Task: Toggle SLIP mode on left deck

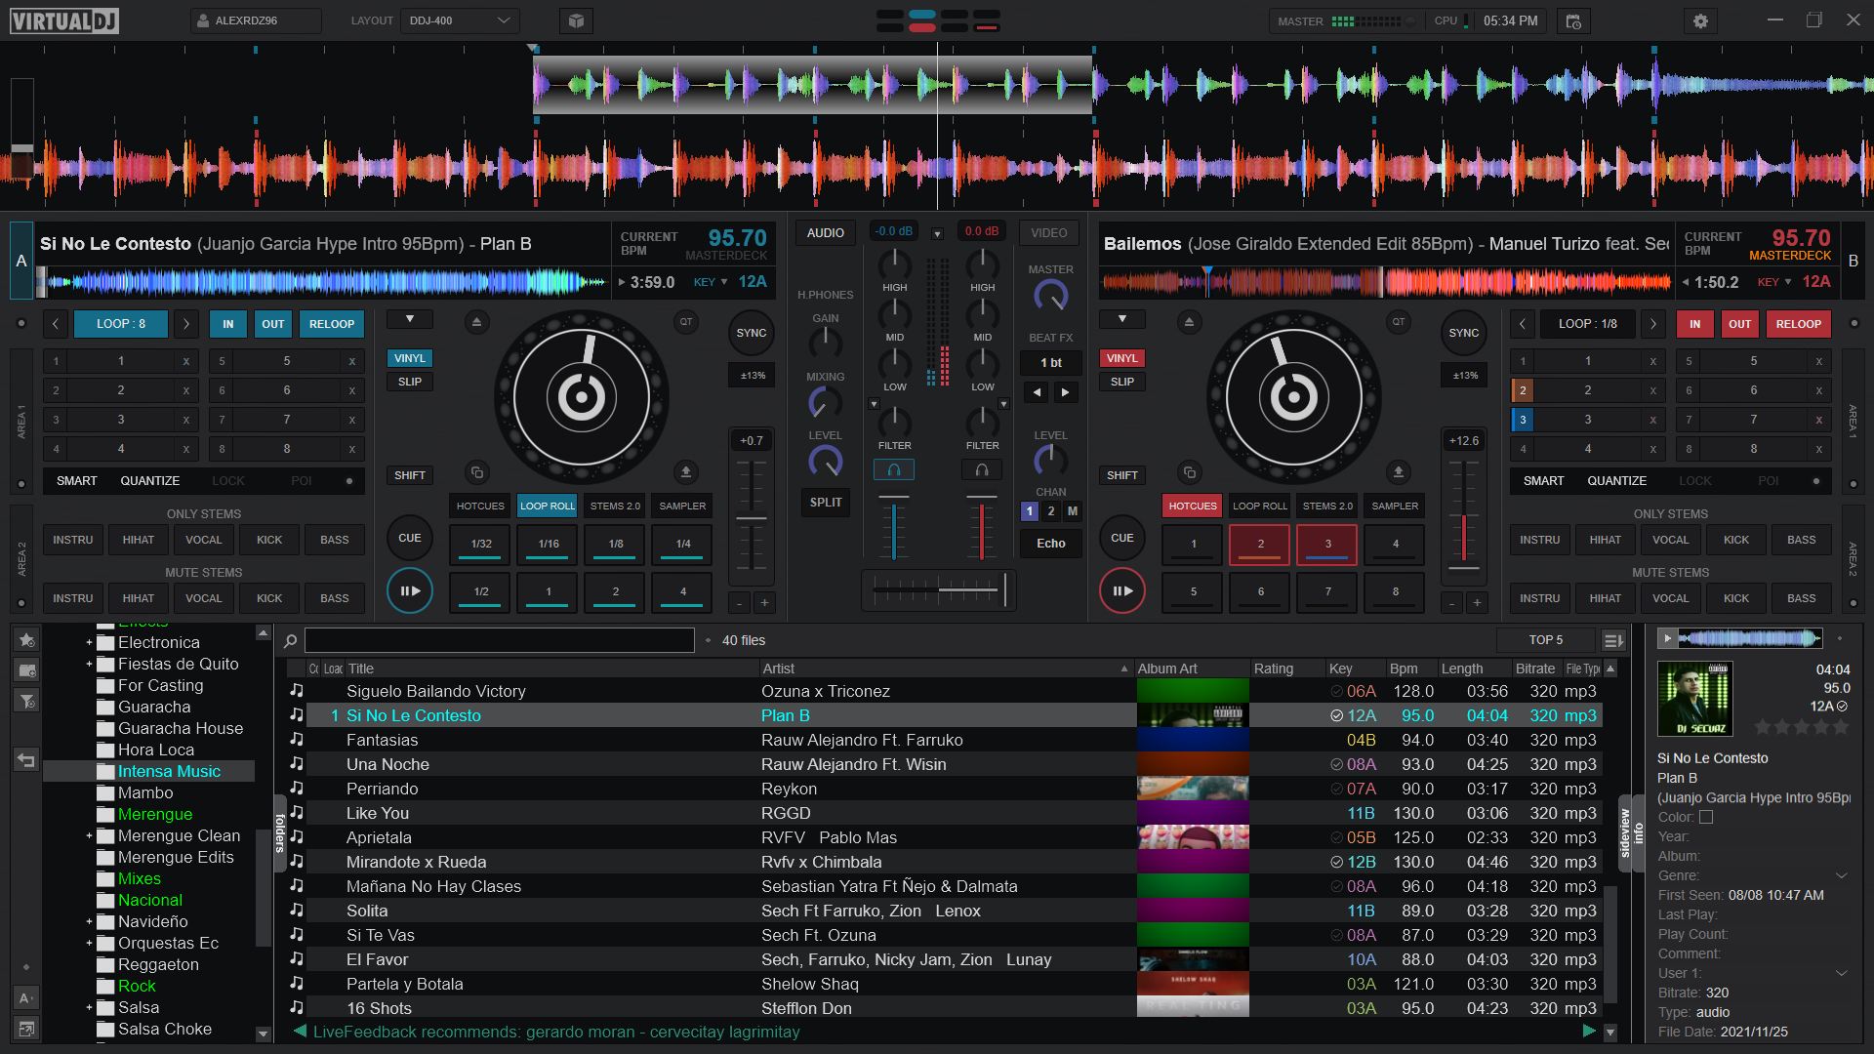Action: pos(410,382)
